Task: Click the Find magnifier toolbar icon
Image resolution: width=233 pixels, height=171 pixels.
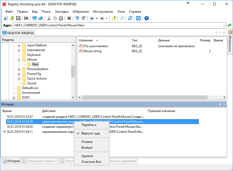Action: [122, 18]
